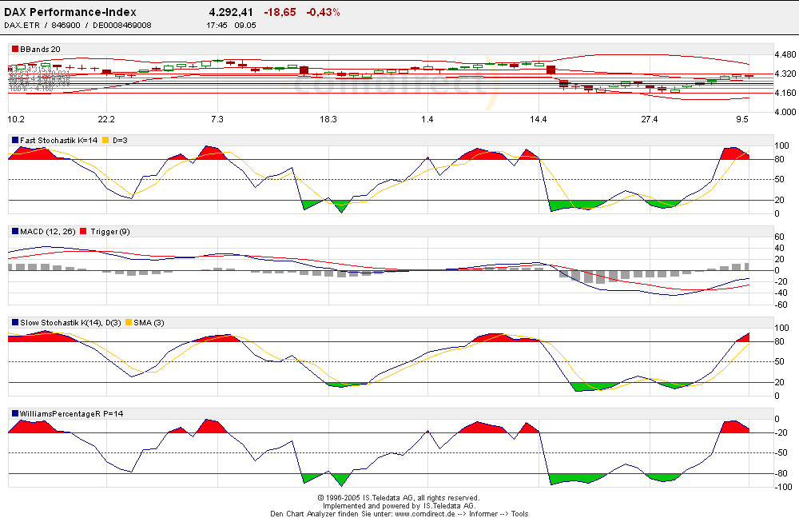This screenshot has width=799, height=518.
Task: Click the 100 value on Slow Stochastik axis
Action: [x=781, y=328]
